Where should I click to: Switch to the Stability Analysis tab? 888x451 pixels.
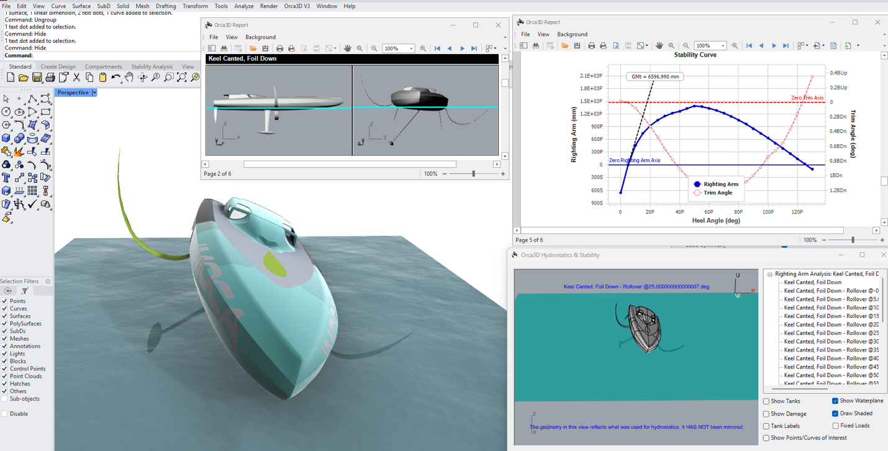pyautogui.click(x=152, y=66)
